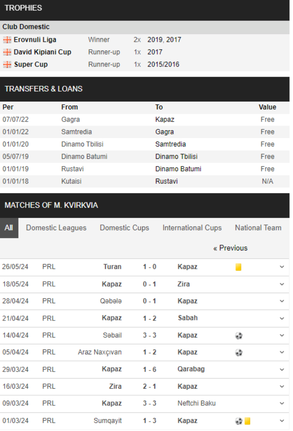Click the Georgian flag beside Erovnuli Liga
Viewport: 293px width, 431px height.
7,40
